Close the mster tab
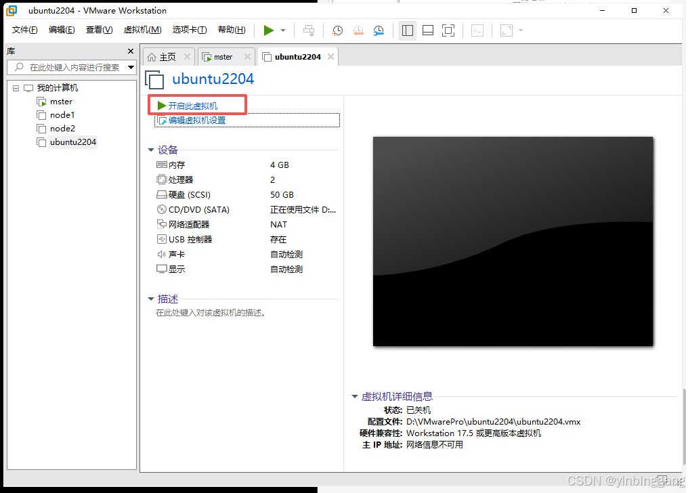 pyautogui.click(x=247, y=57)
